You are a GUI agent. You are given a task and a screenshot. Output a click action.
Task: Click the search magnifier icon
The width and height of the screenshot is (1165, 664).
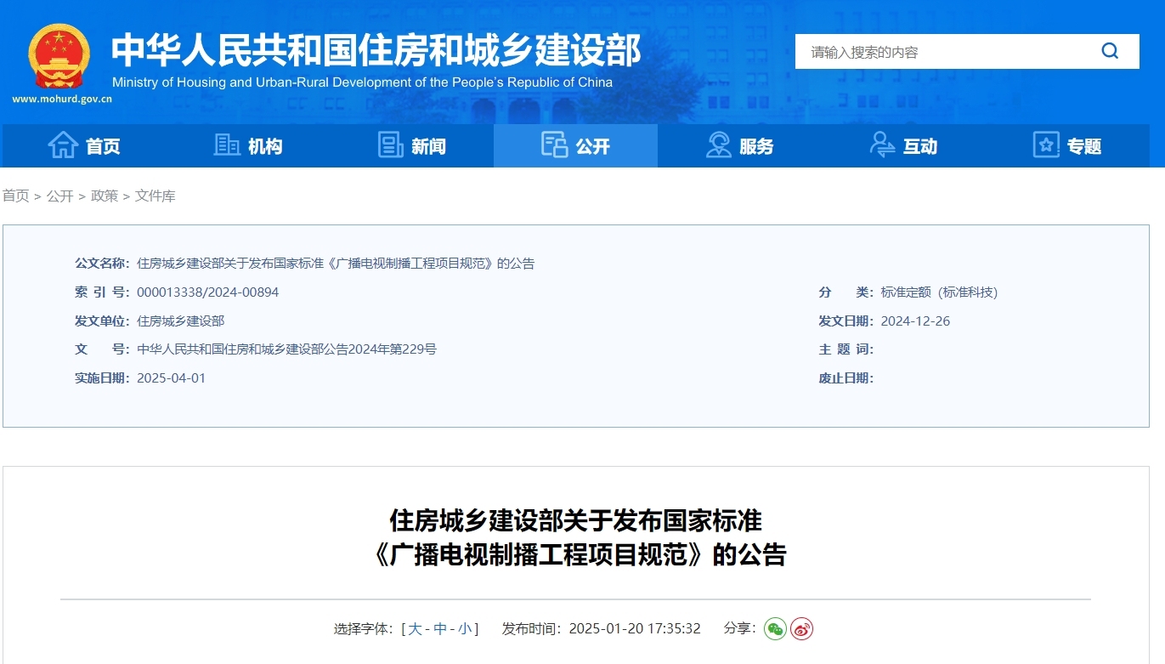pos(1110,51)
